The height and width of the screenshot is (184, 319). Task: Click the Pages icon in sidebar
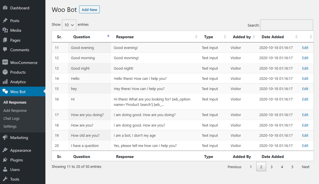(5, 40)
